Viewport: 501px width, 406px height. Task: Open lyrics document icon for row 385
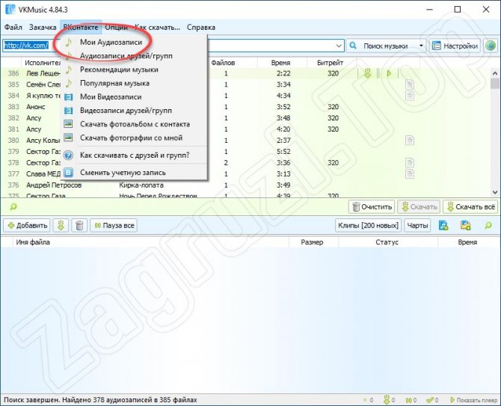pos(410,84)
